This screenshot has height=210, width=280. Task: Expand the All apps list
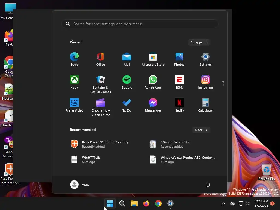pos(199,42)
